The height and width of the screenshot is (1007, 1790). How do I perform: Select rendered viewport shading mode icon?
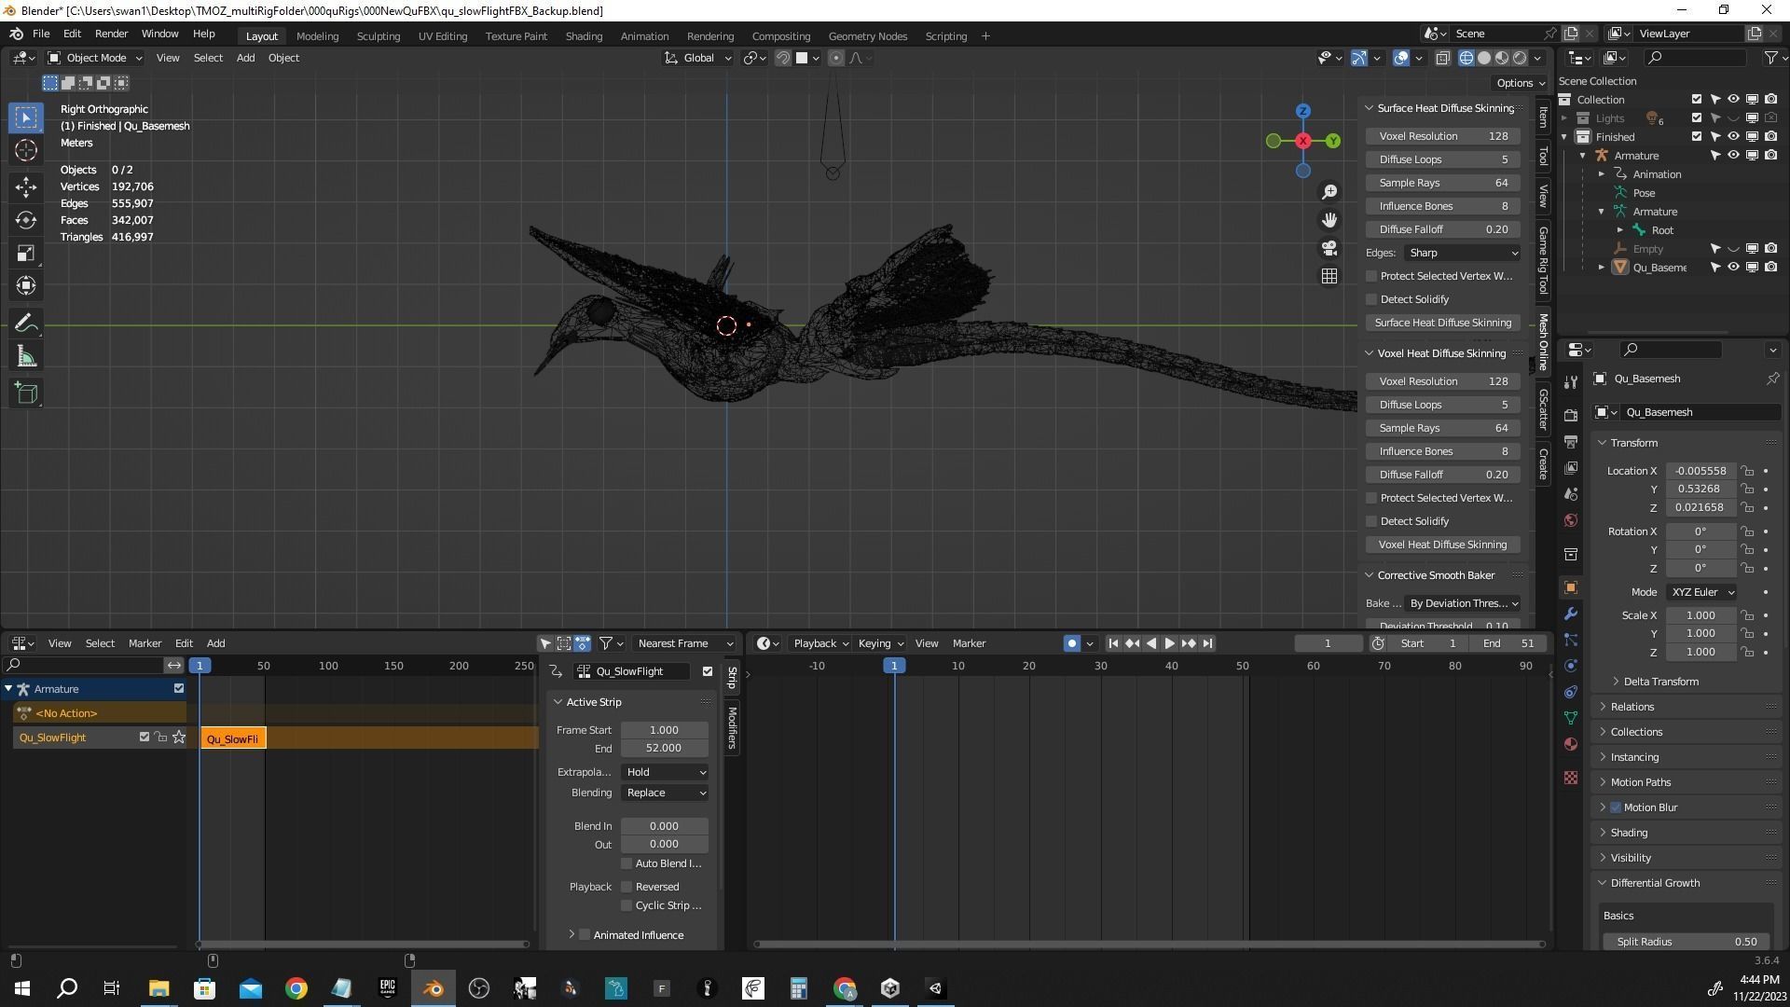pos(1520,58)
